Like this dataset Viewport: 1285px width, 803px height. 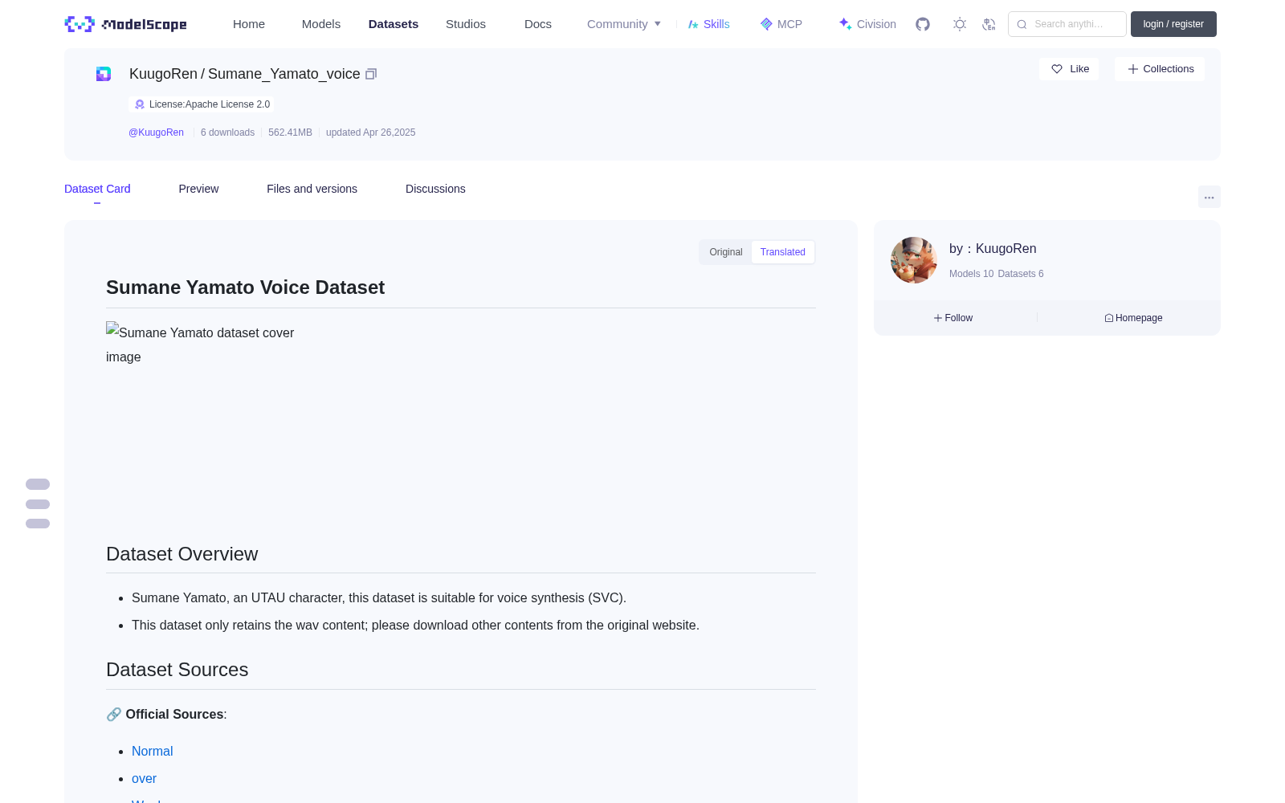tap(1069, 69)
